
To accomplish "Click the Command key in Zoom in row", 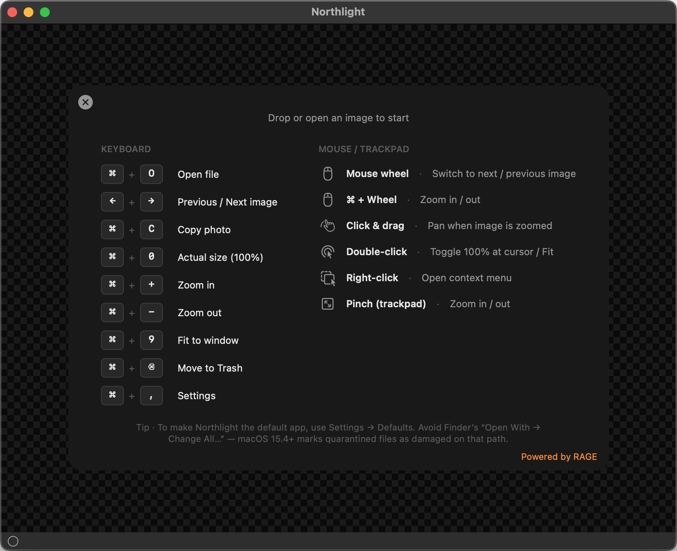I will [x=112, y=285].
